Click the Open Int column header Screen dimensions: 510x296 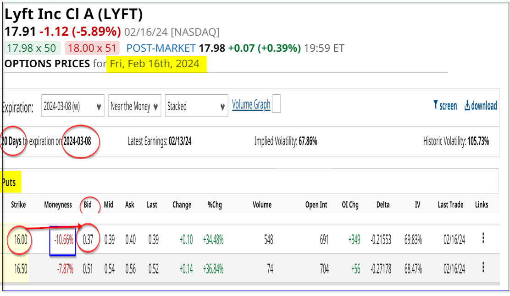[x=316, y=205]
